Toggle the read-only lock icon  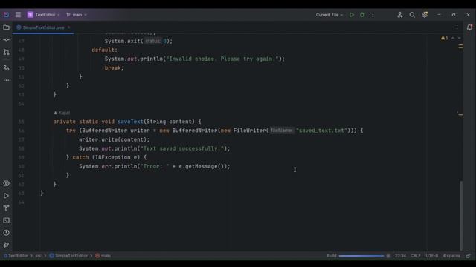click(468, 255)
